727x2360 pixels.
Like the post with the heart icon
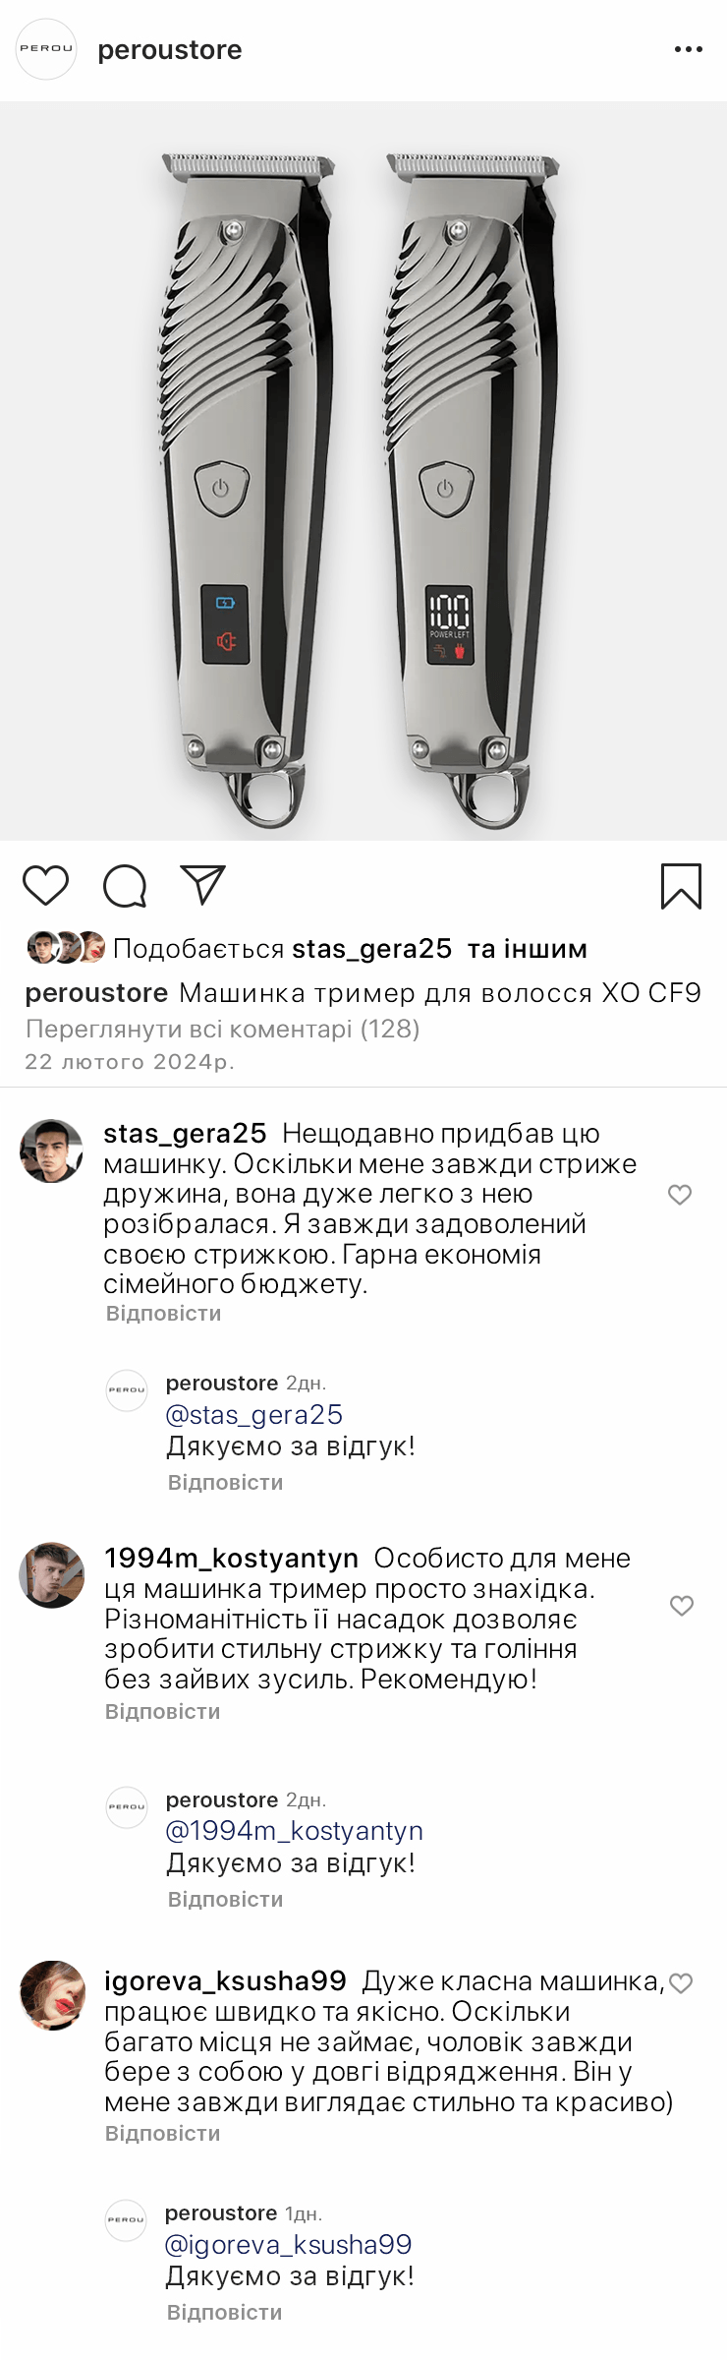tap(46, 885)
